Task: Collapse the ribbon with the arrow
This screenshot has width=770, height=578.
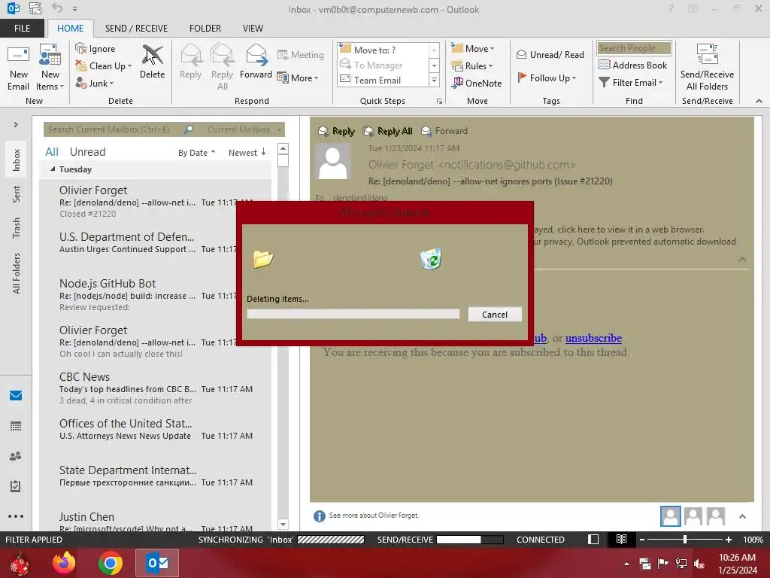Action: coord(759,101)
